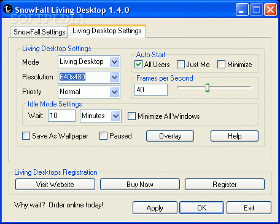Image resolution: width=280 pixels, height=224 pixels.
Task: Click the Frames per Second slider thumb
Action: 208,87
